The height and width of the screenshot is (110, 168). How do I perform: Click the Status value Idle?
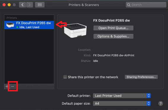pyautogui.click(x=96, y=61)
